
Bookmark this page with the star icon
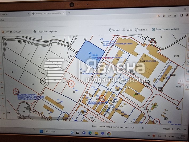tap(175, 15)
